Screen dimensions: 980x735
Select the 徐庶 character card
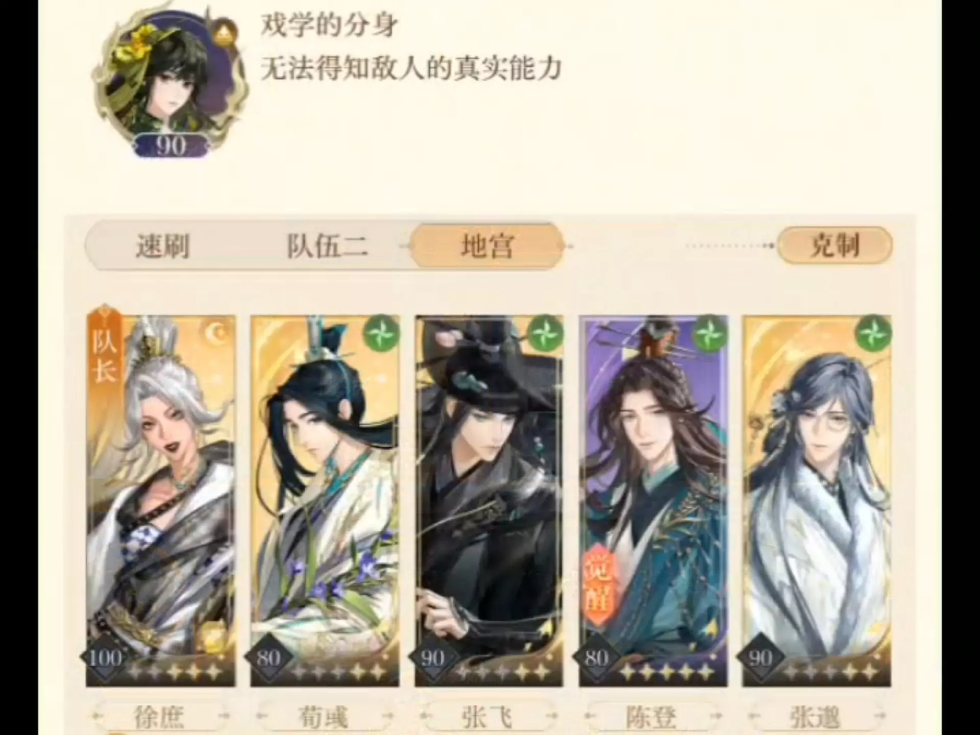[161, 501]
